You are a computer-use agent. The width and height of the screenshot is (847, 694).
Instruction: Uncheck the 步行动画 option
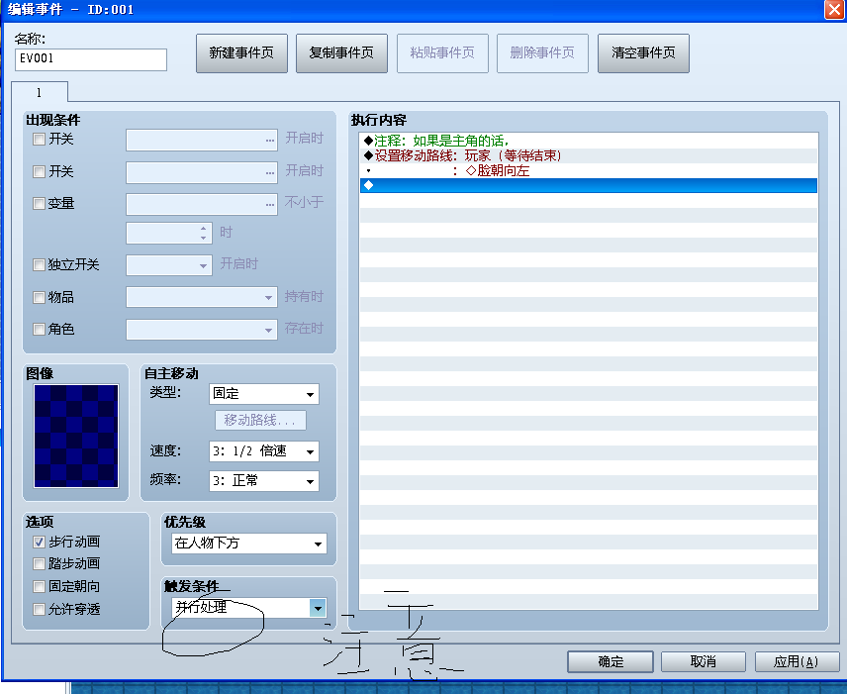click(x=39, y=543)
